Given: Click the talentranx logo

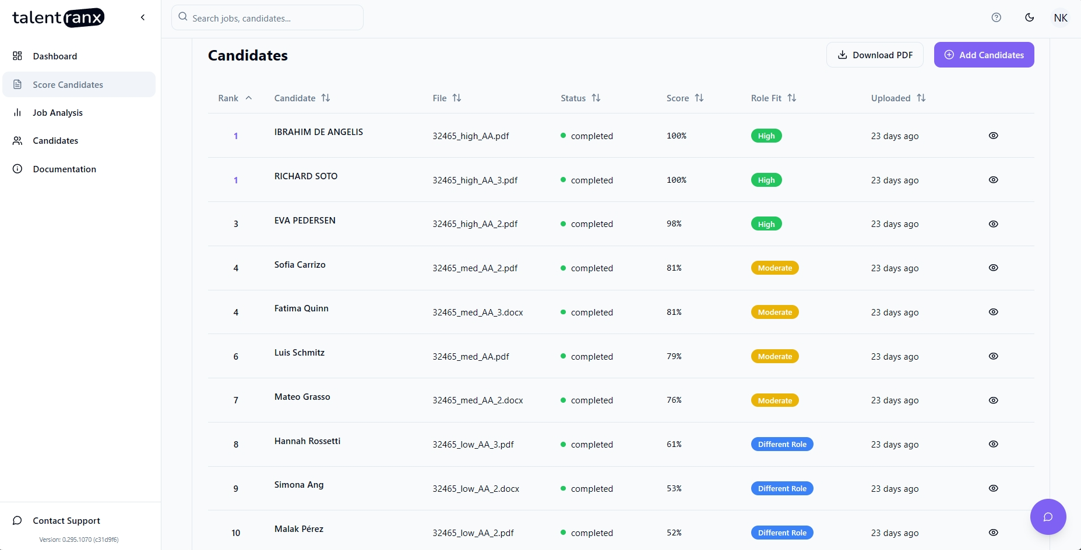Looking at the screenshot, I should [58, 18].
